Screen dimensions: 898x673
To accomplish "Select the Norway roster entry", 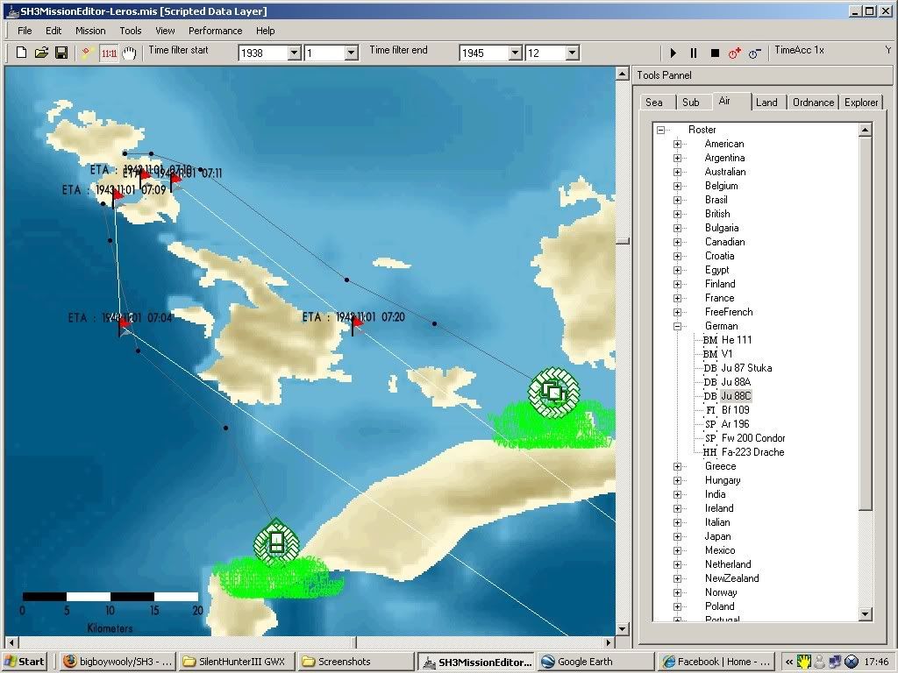I will pos(721,593).
